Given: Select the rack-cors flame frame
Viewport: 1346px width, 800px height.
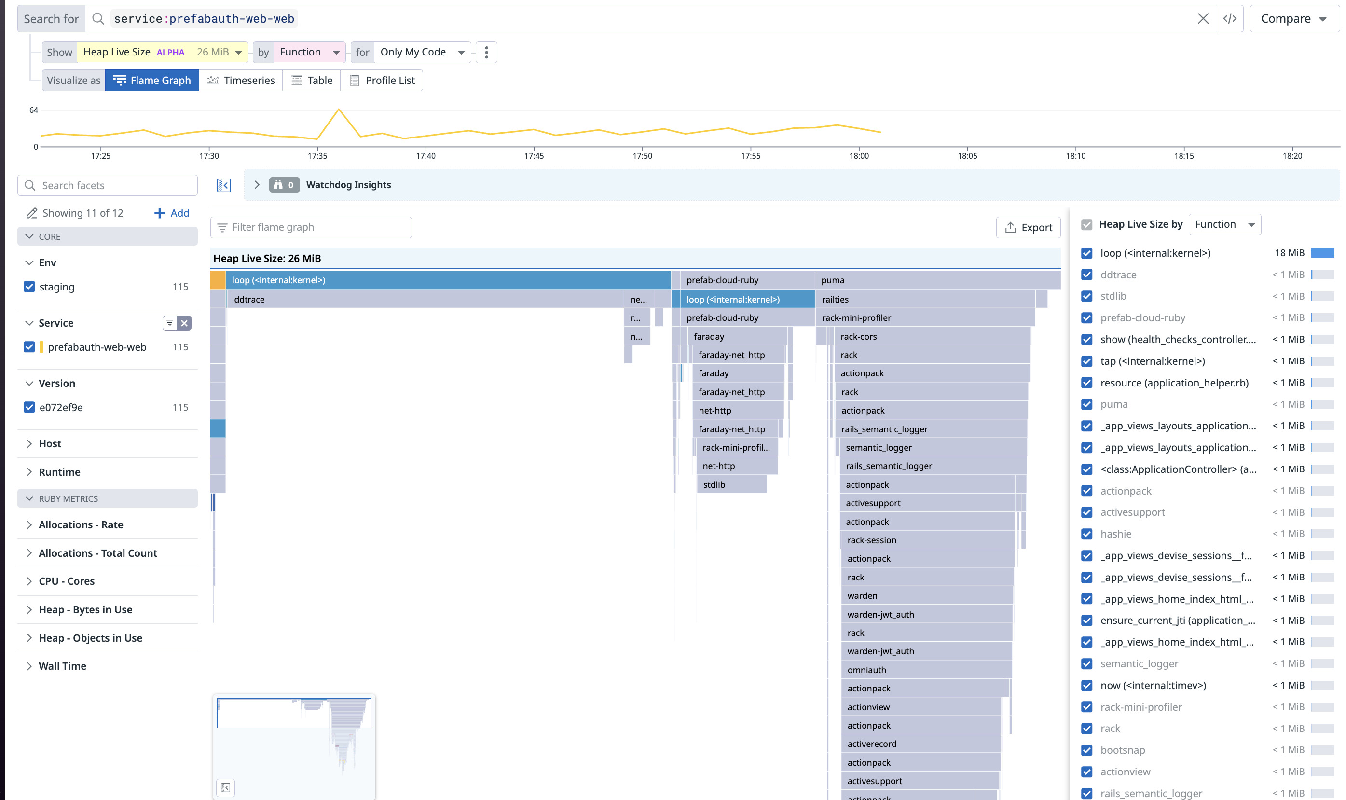Looking at the screenshot, I should click(x=932, y=336).
